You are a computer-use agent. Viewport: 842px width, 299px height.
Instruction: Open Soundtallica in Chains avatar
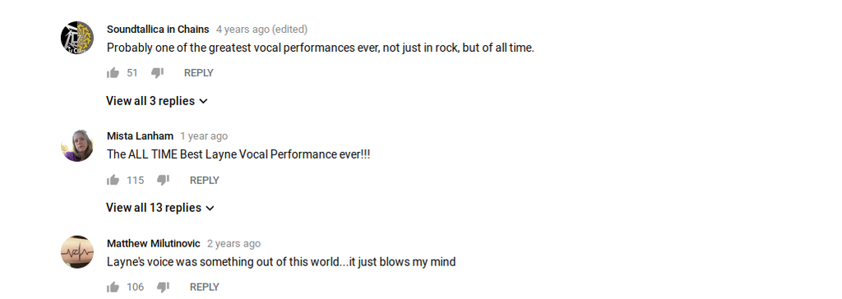tap(76, 38)
